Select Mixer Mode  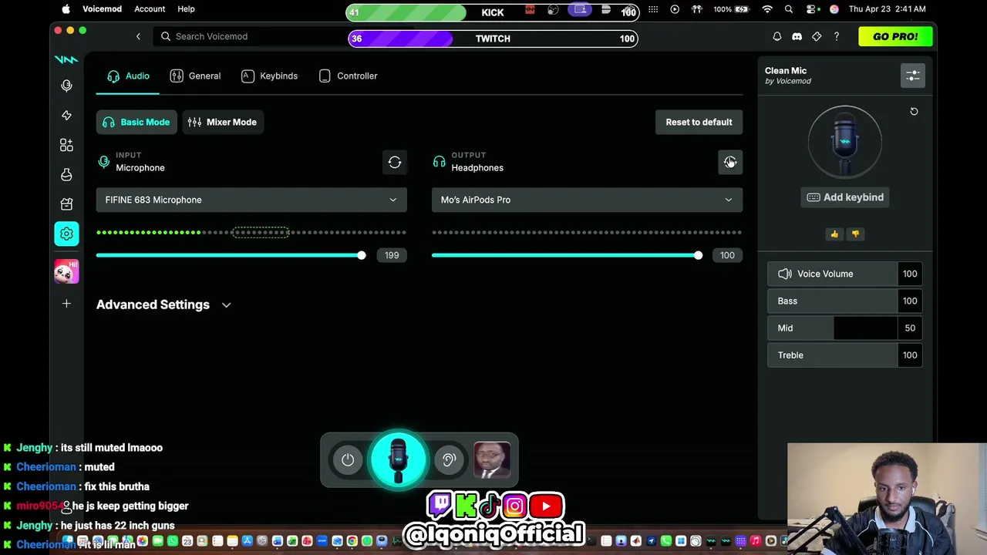pos(222,122)
